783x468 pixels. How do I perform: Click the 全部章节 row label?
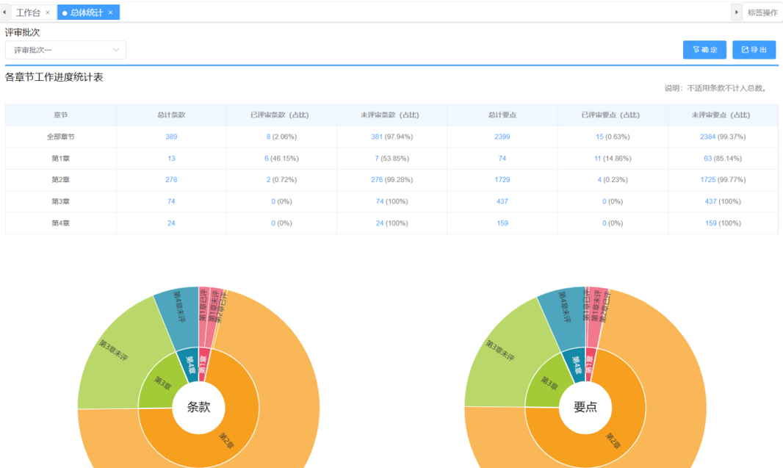[61, 137]
